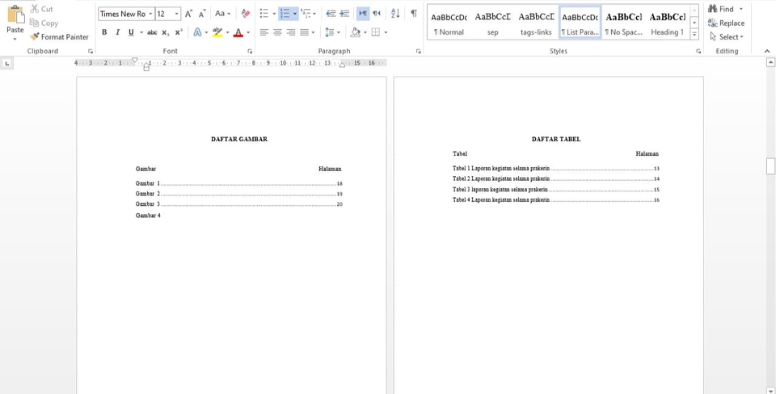The width and height of the screenshot is (776, 394).
Task: Activate the Format Painter brush
Action: (x=34, y=36)
